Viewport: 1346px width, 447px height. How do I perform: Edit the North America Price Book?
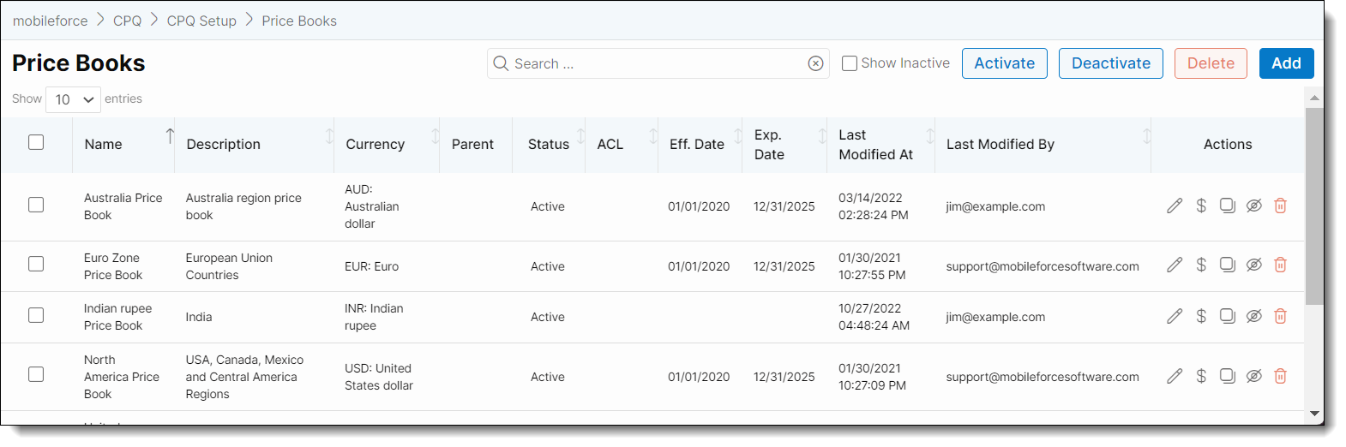1175,376
